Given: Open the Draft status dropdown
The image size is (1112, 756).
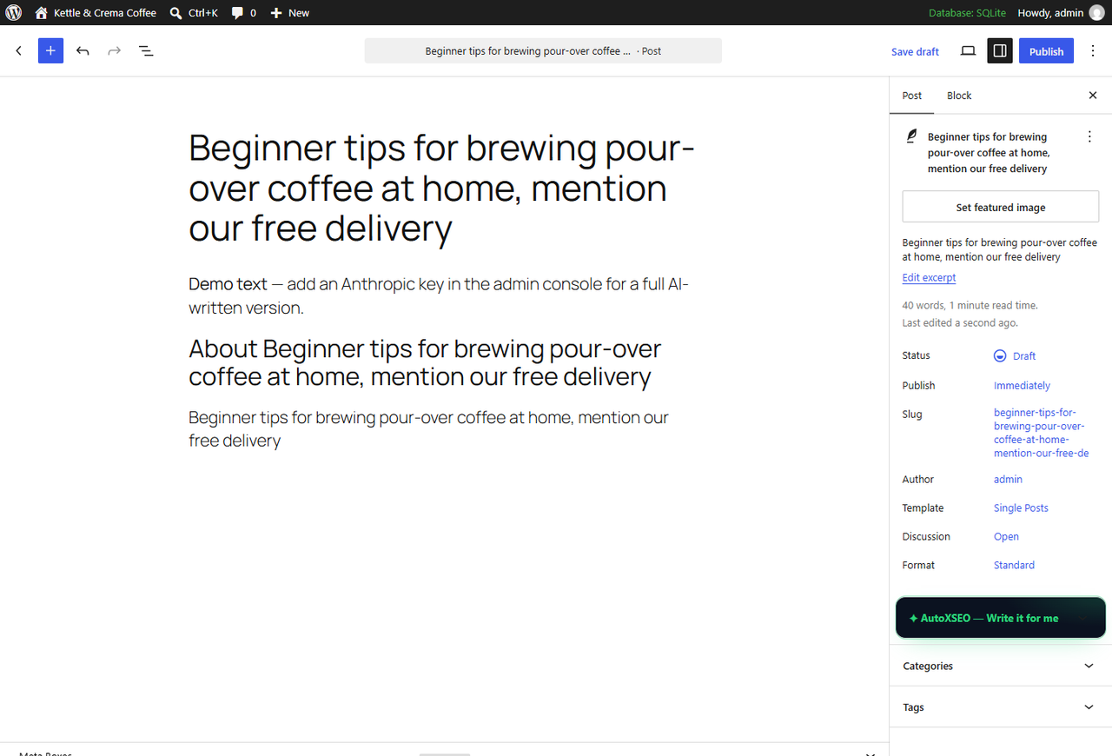Looking at the screenshot, I should click(1015, 356).
